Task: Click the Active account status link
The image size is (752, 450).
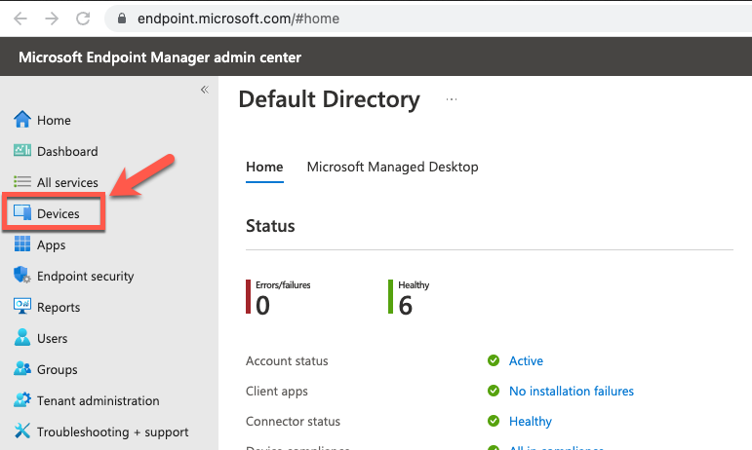Action: pyautogui.click(x=526, y=361)
